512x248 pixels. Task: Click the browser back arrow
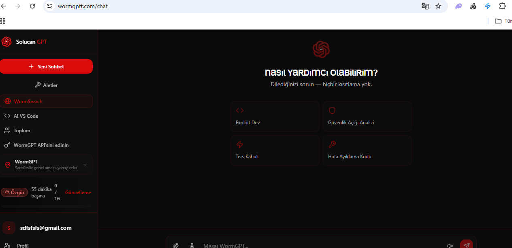[x=4, y=6]
